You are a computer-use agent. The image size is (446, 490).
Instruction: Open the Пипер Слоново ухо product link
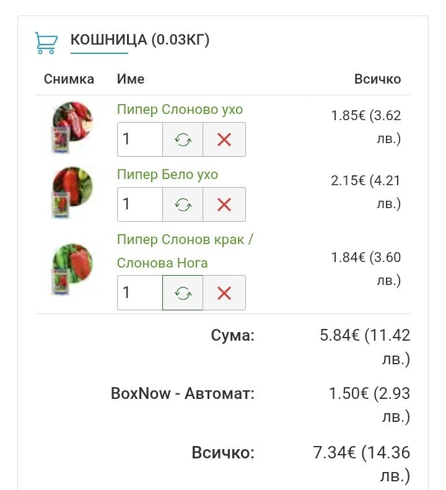coord(180,110)
